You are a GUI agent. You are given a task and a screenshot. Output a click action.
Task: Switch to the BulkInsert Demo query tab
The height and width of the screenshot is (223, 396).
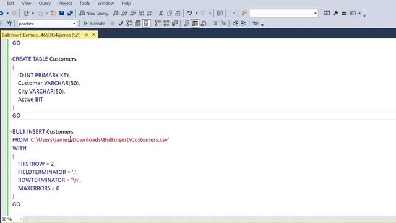[41, 35]
